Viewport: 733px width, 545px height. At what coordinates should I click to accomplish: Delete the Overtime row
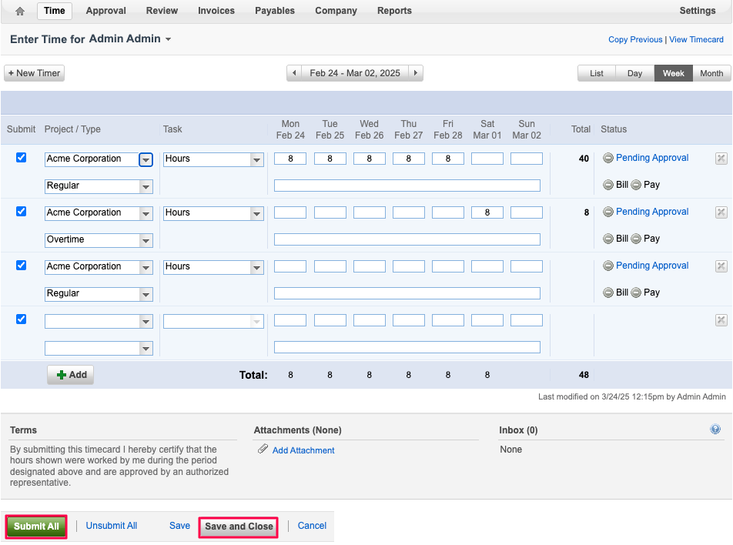click(721, 212)
